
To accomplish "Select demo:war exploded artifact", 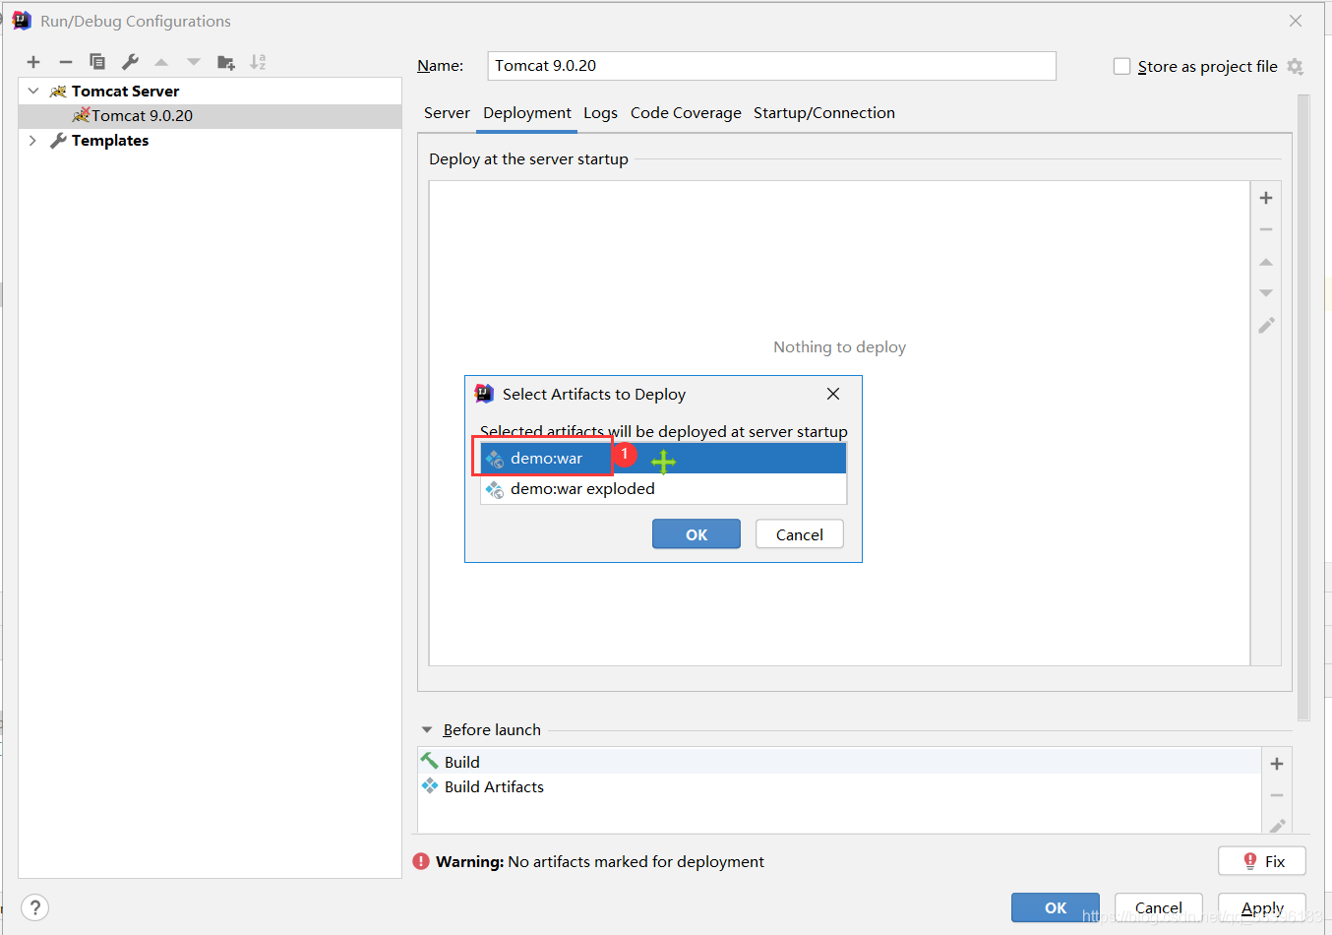I will click(664, 489).
